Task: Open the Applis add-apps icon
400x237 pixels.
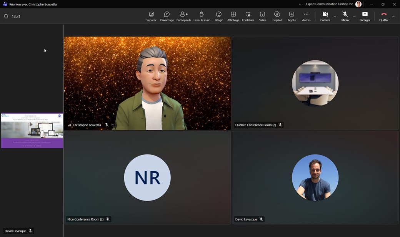Action: coord(292,17)
